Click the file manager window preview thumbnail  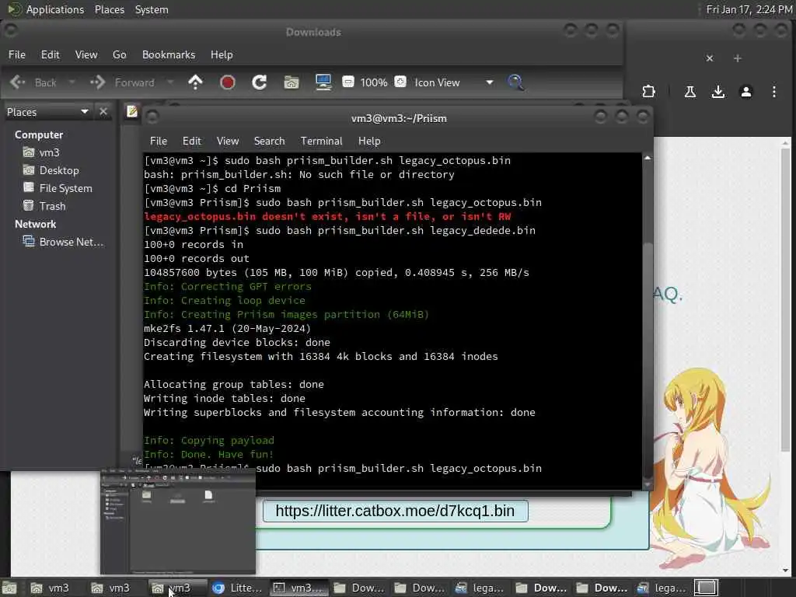pyautogui.click(x=178, y=522)
